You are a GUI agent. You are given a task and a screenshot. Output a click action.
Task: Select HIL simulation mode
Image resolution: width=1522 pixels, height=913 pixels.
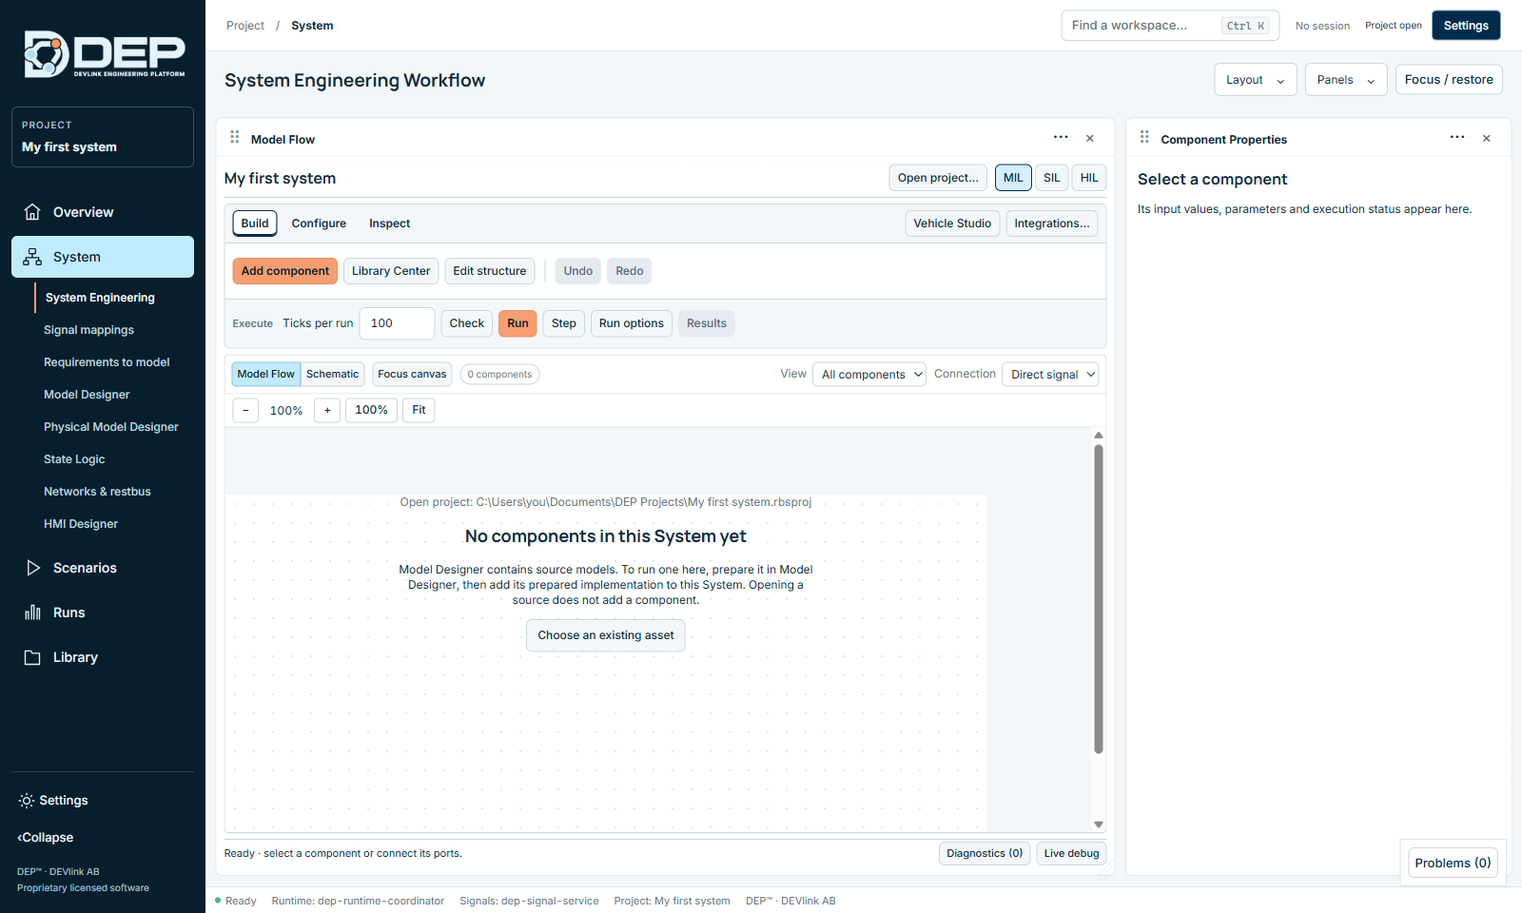click(1089, 178)
